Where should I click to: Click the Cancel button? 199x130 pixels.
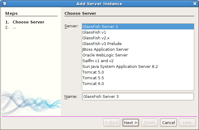pos(168,122)
